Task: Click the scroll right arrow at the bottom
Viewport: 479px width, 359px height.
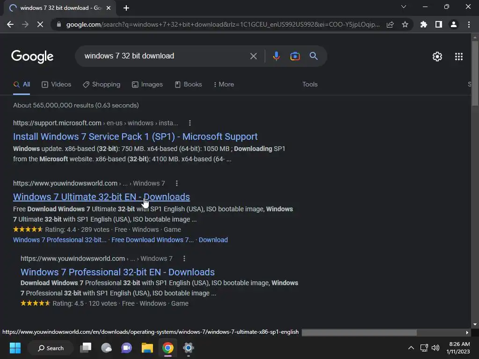Action: 467,332
